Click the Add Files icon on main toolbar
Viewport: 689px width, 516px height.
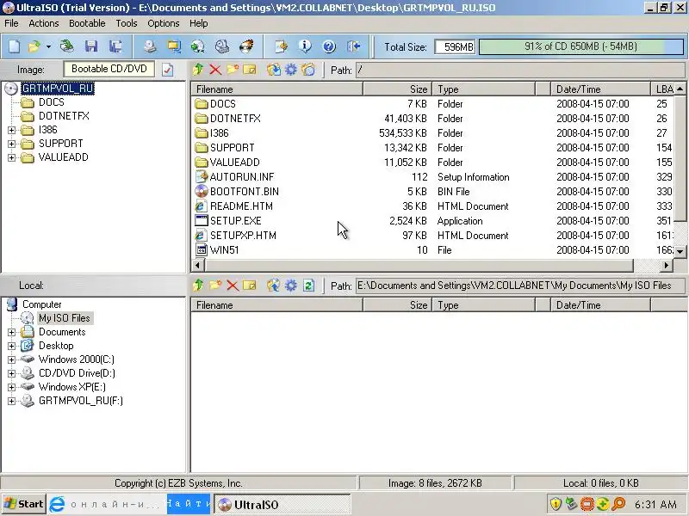point(281,46)
